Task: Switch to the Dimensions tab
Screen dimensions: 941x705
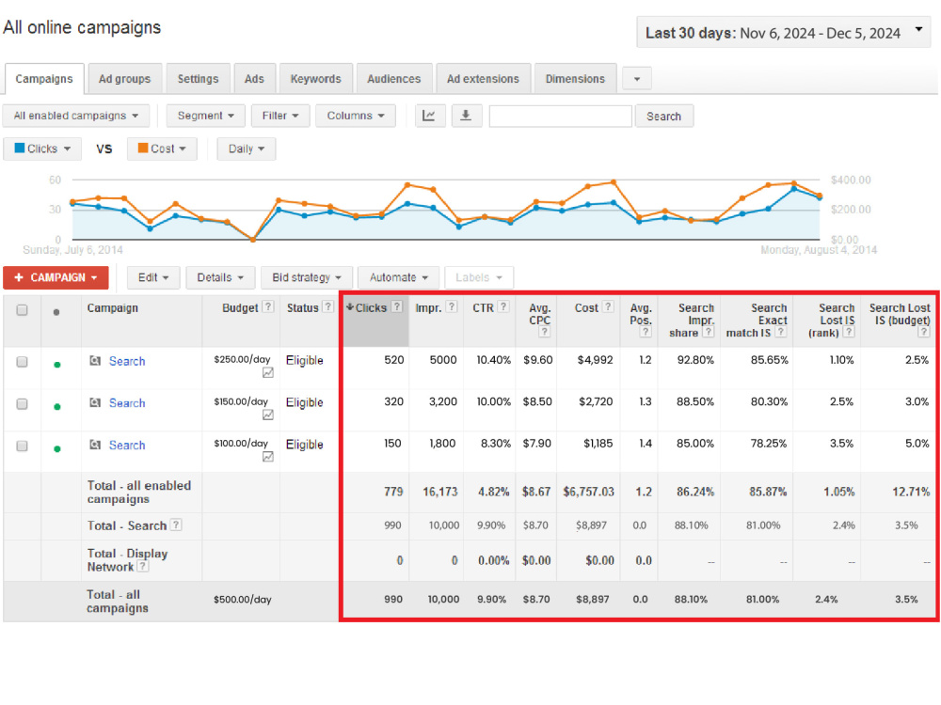Action: click(x=575, y=79)
